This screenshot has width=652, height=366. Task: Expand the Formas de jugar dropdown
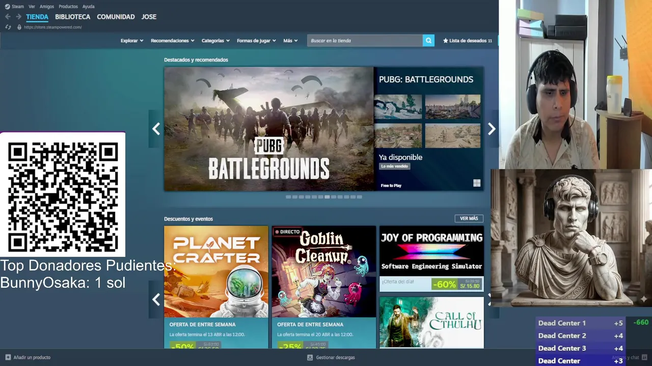(x=256, y=41)
